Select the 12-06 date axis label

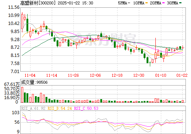click(95, 75)
